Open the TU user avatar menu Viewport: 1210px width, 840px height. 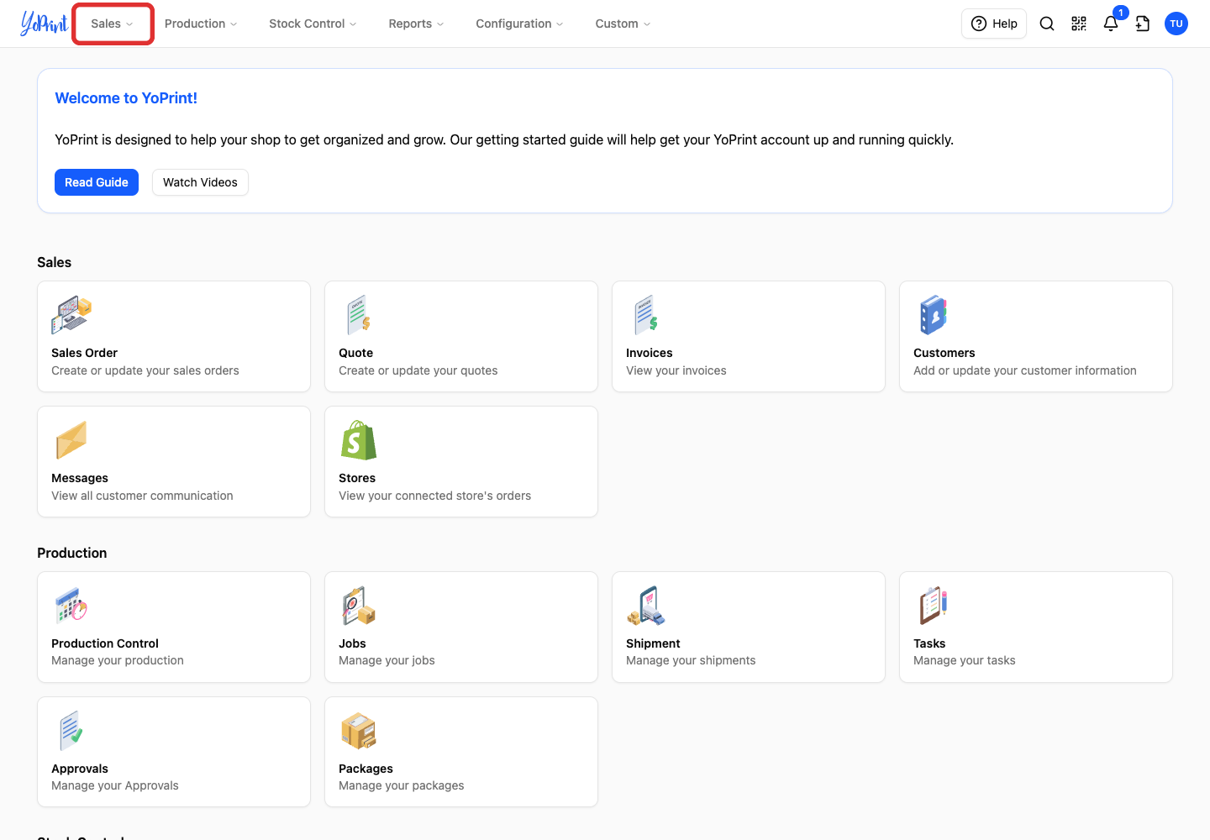(x=1176, y=24)
